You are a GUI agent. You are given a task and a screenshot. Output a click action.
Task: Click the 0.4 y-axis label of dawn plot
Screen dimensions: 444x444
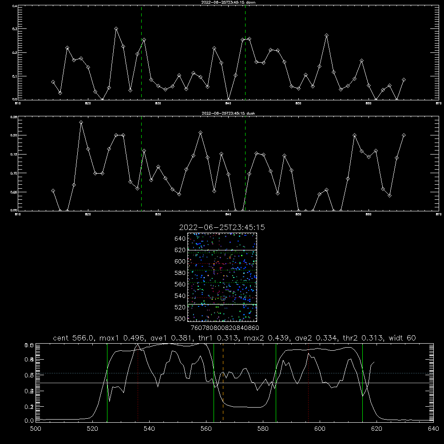(x=15, y=6)
